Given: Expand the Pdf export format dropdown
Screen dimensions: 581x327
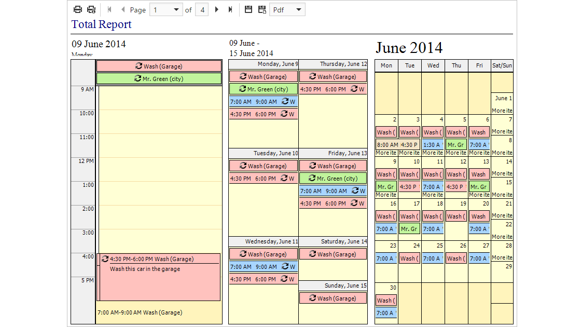Looking at the screenshot, I should [x=298, y=9].
